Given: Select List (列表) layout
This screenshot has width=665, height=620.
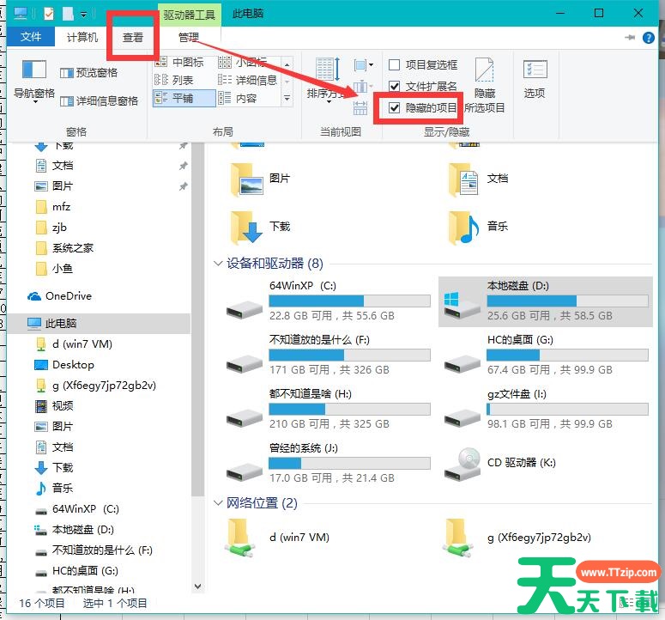Looking at the screenshot, I should (x=174, y=80).
